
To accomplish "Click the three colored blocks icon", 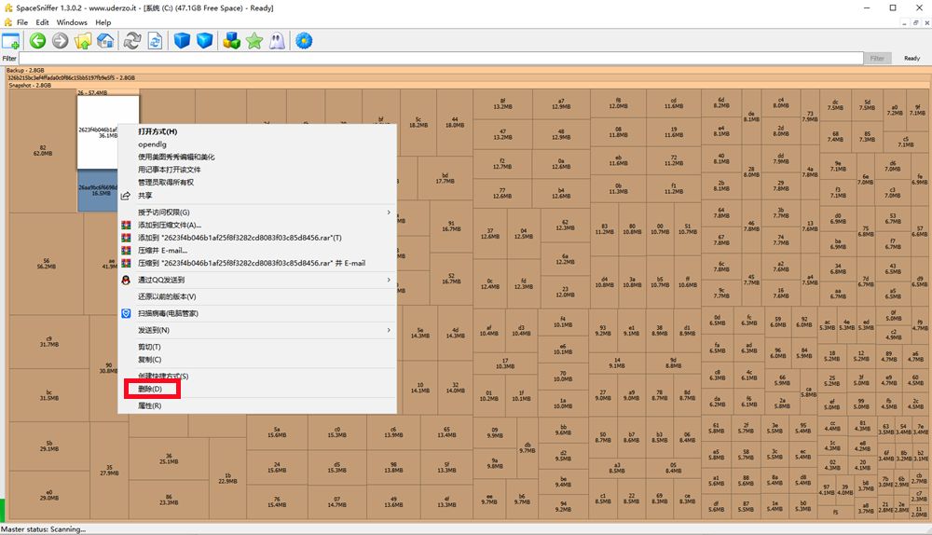I will point(231,41).
